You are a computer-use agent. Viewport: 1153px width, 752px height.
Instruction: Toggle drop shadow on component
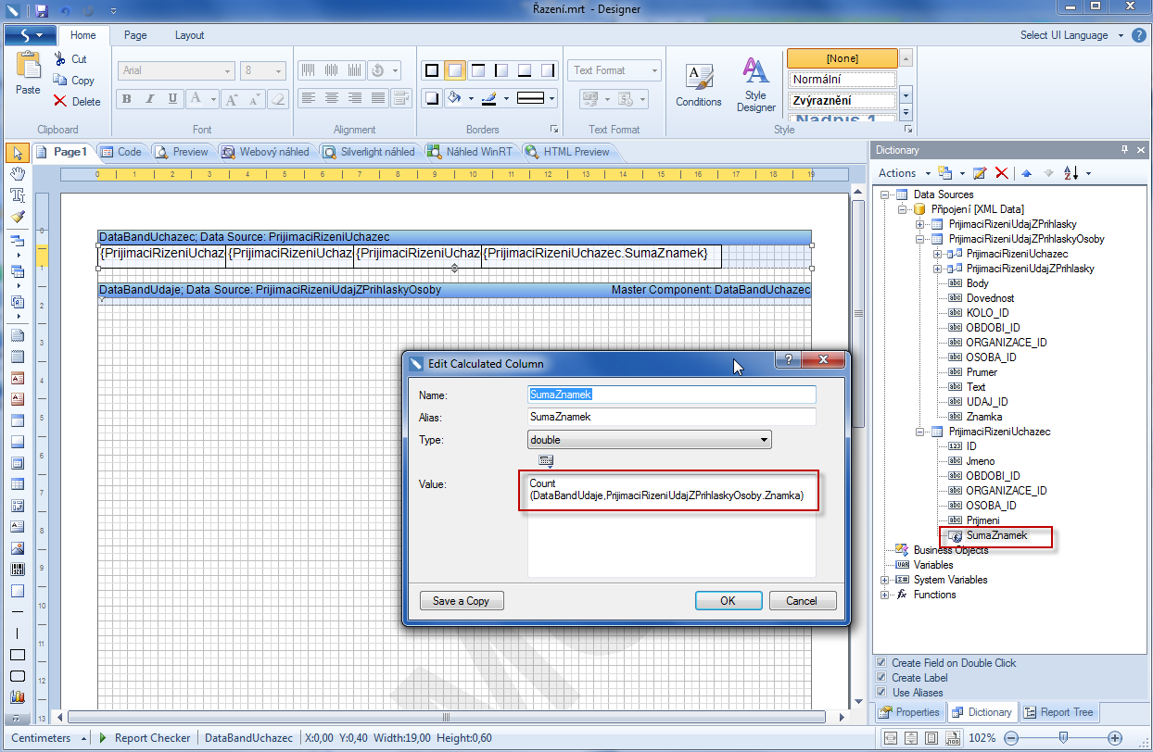(x=432, y=98)
